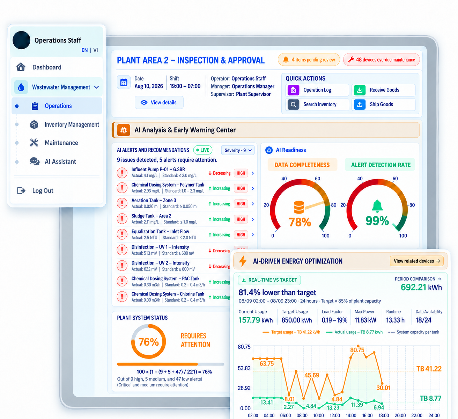Select the Real-Time vs Target tab
The height and width of the screenshot is (419, 458).
tap(269, 280)
